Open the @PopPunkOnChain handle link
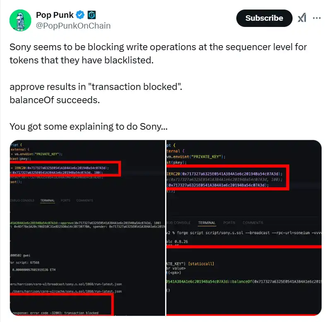This screenshot has height=322, width=329. click(73, 26)
